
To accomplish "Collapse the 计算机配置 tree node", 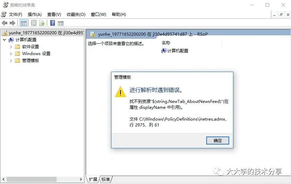I will 5,40.
